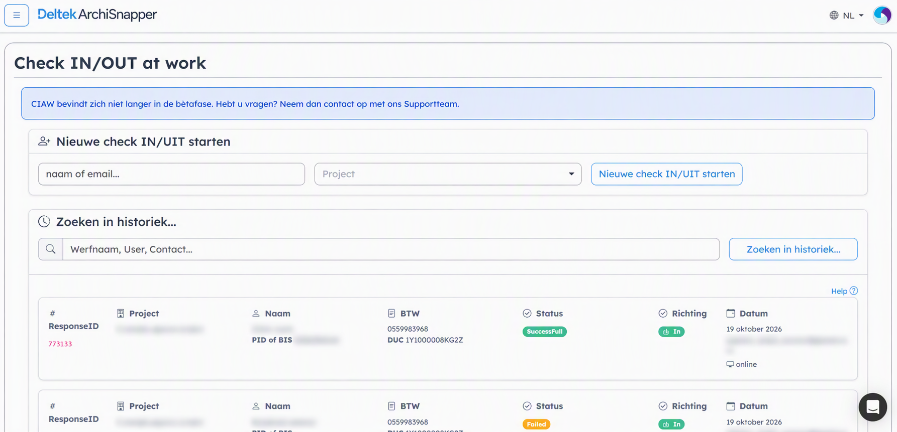
Task: Open the chat support widget
Action: click(x=873, y=407)
